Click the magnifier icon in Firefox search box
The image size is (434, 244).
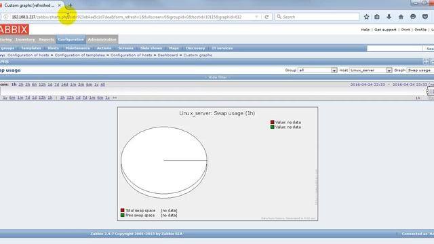279,17
